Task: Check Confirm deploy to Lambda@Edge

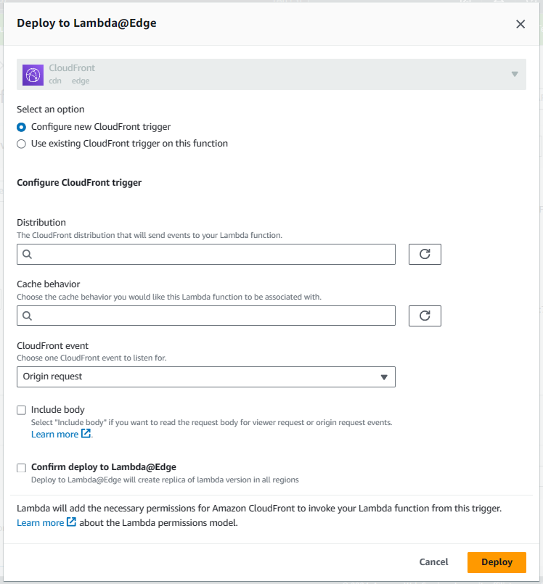Action: pos(21,468)
